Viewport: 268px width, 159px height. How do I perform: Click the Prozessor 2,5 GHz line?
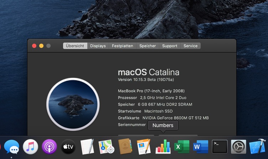click(x=152, y=98)
